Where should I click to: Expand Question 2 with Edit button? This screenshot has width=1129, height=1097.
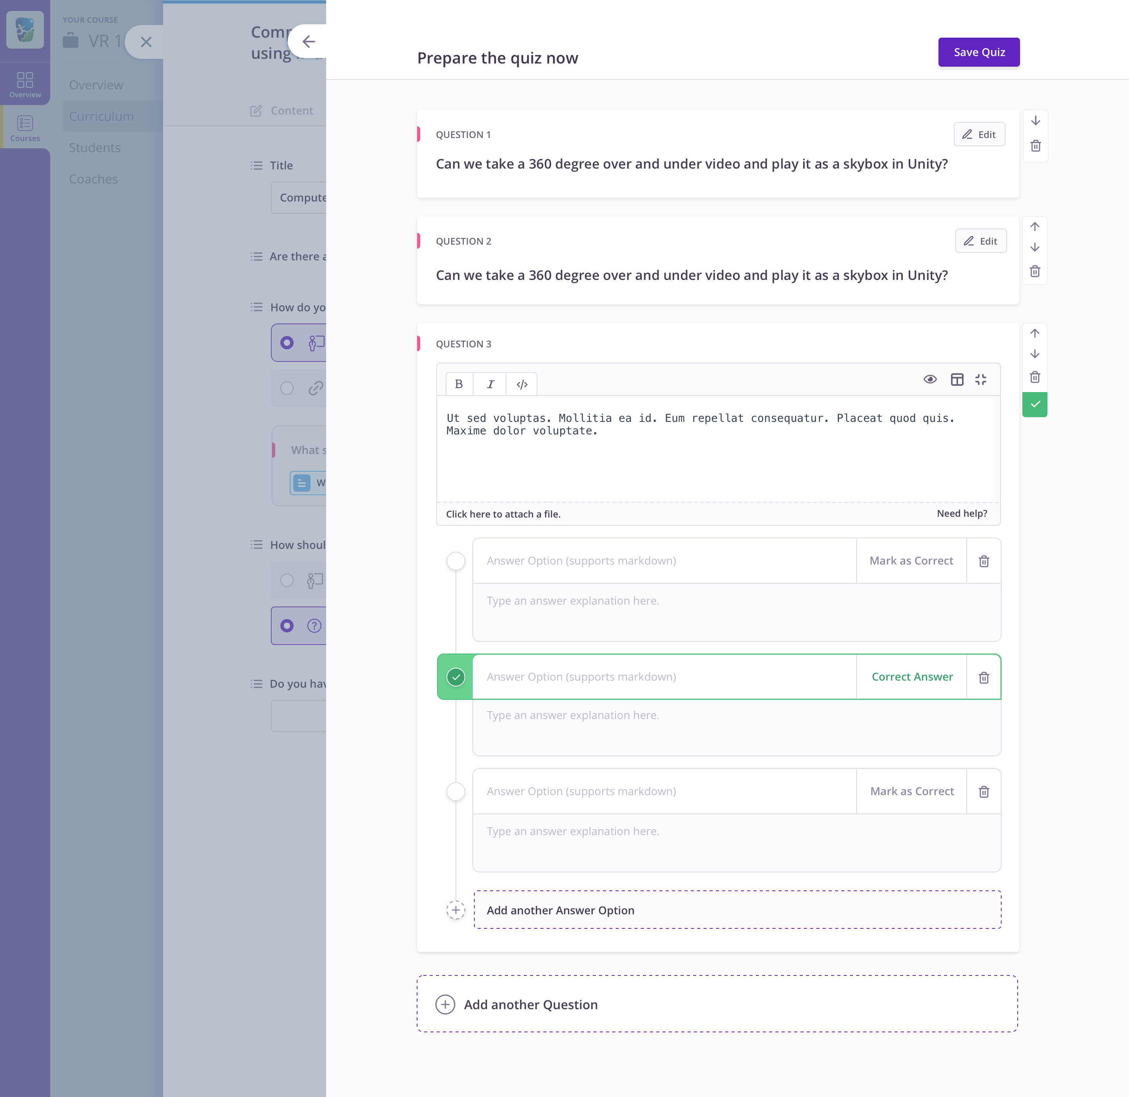click(x=980, y=241)
